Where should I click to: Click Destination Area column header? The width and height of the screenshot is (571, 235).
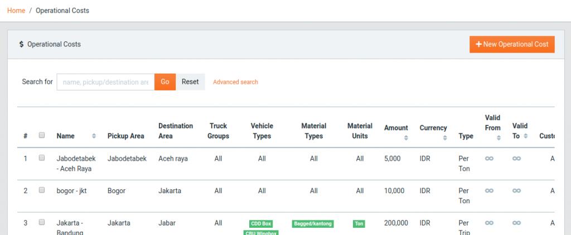point(176,131)
